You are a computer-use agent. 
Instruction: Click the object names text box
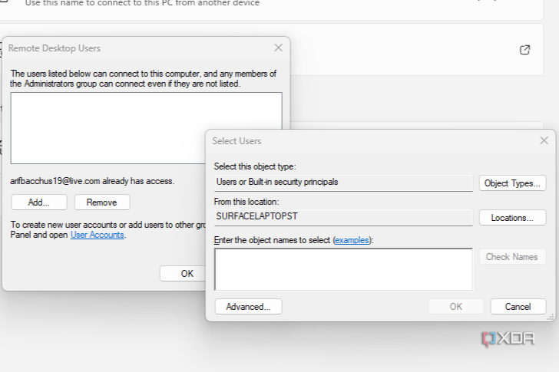(x=343, y=268)
